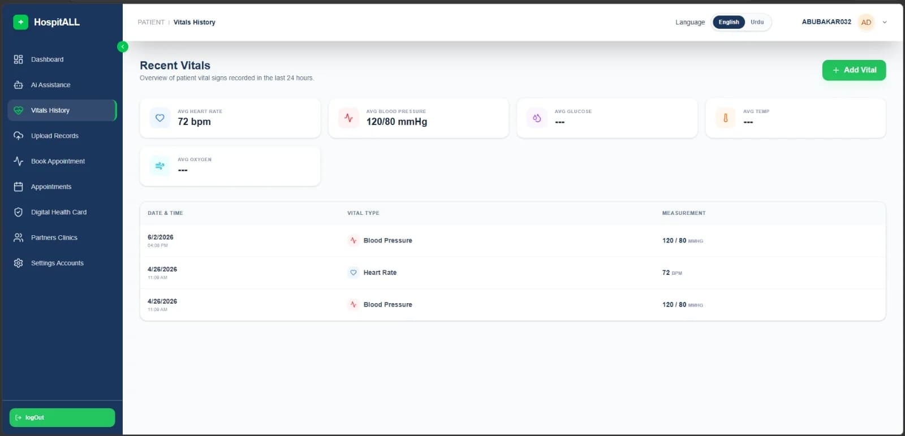
Task: Click the Upload Records cloud icon
Action: point(18,136)
